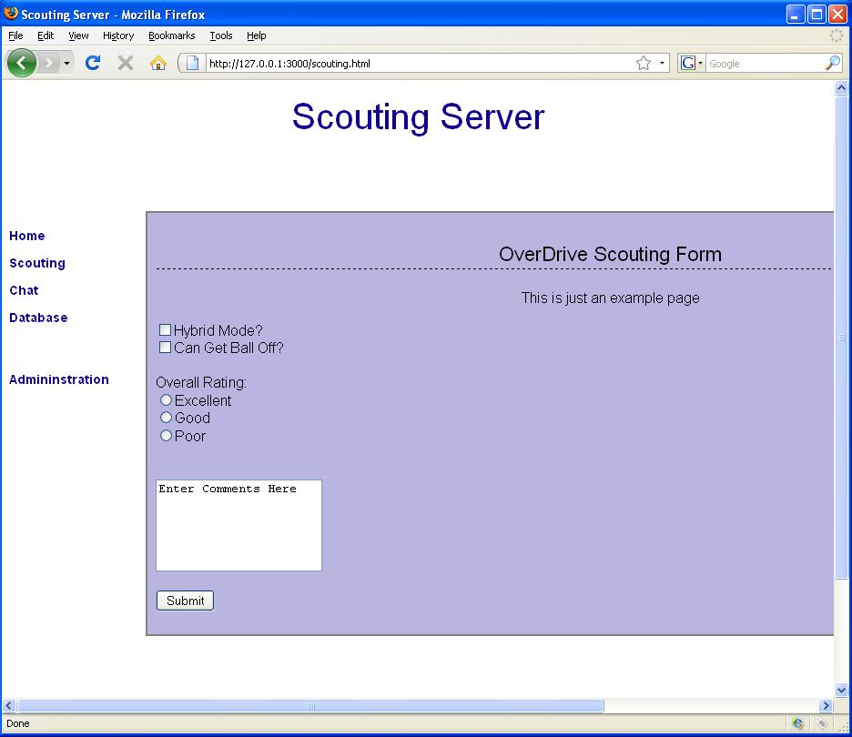Click the scroll down arrow
Viewport: 852px width, 737px height.
(841, 691)
